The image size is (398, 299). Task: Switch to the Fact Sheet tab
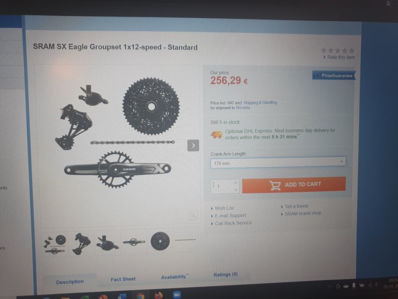(x=123, y=279)
